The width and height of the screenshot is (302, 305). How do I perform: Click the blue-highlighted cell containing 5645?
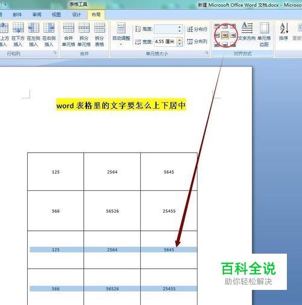pyautogui.click(x=169, y=249)
